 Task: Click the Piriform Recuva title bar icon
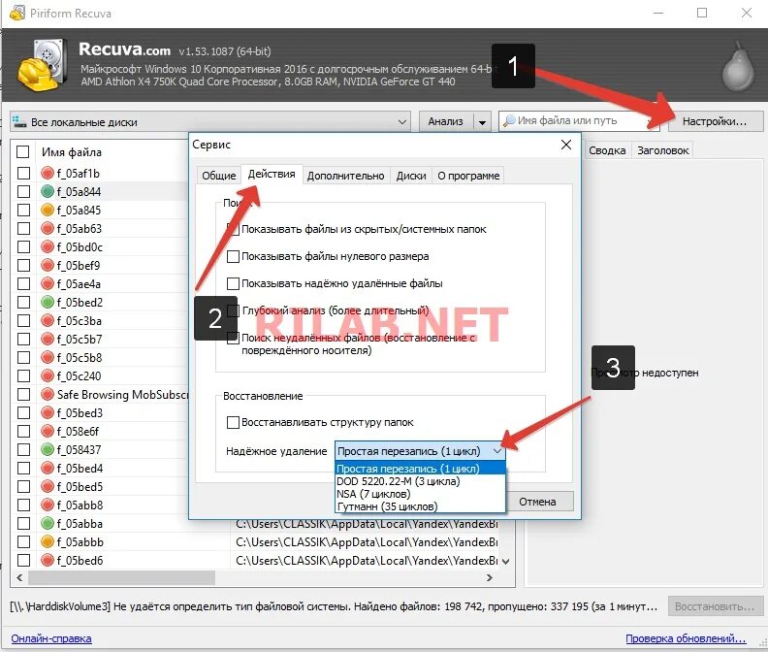pyautogui.click(x=17, y=13)
